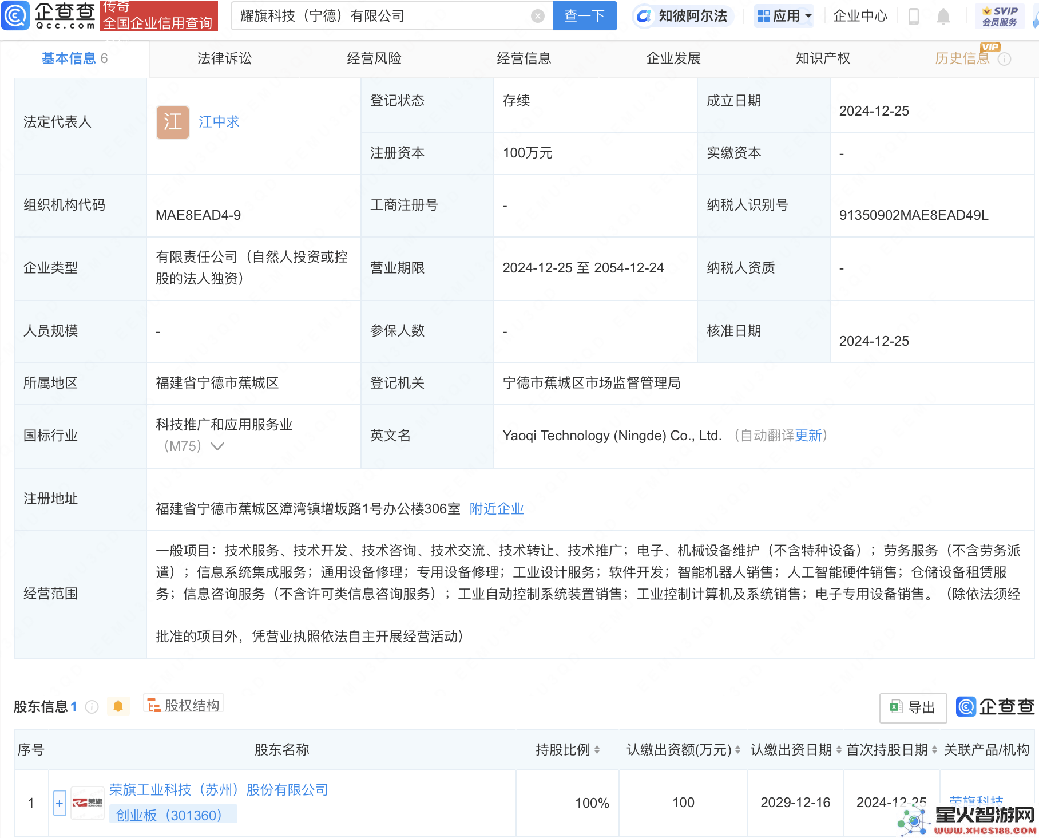Open the 应用 dropdown menu

tap(784, 16)
